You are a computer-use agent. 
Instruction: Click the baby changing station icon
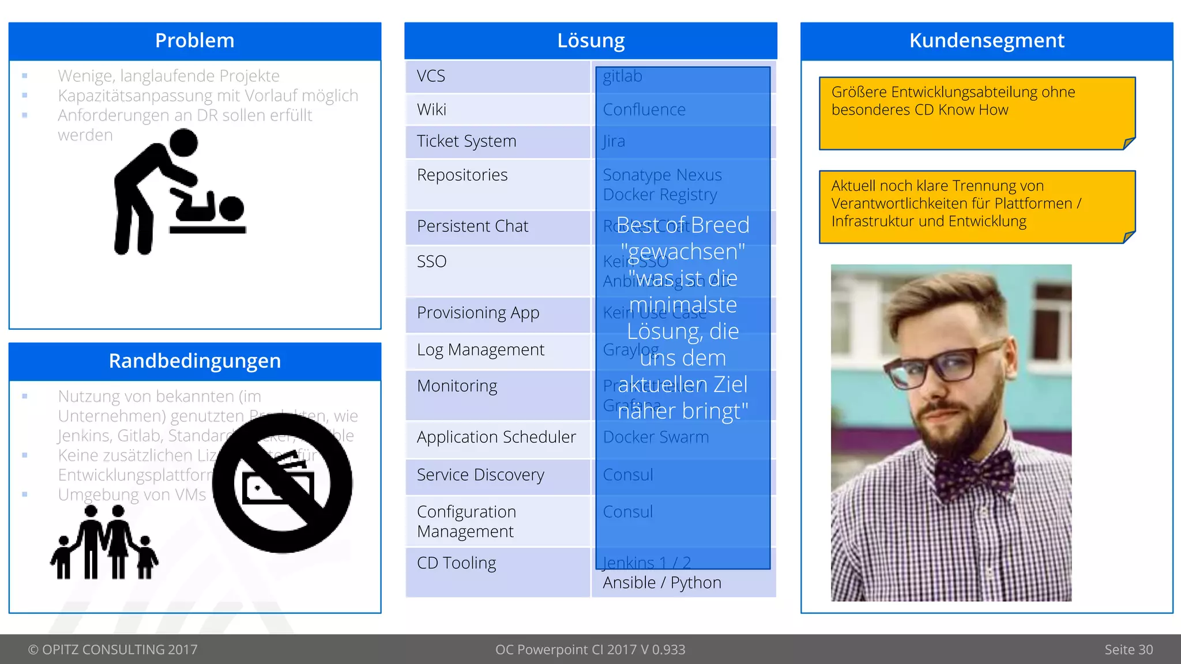point(180,191)
